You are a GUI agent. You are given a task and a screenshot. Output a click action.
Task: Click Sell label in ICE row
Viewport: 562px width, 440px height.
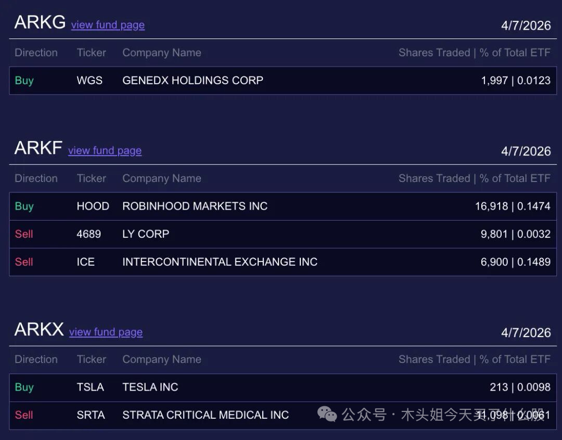[x=24, y=262]
